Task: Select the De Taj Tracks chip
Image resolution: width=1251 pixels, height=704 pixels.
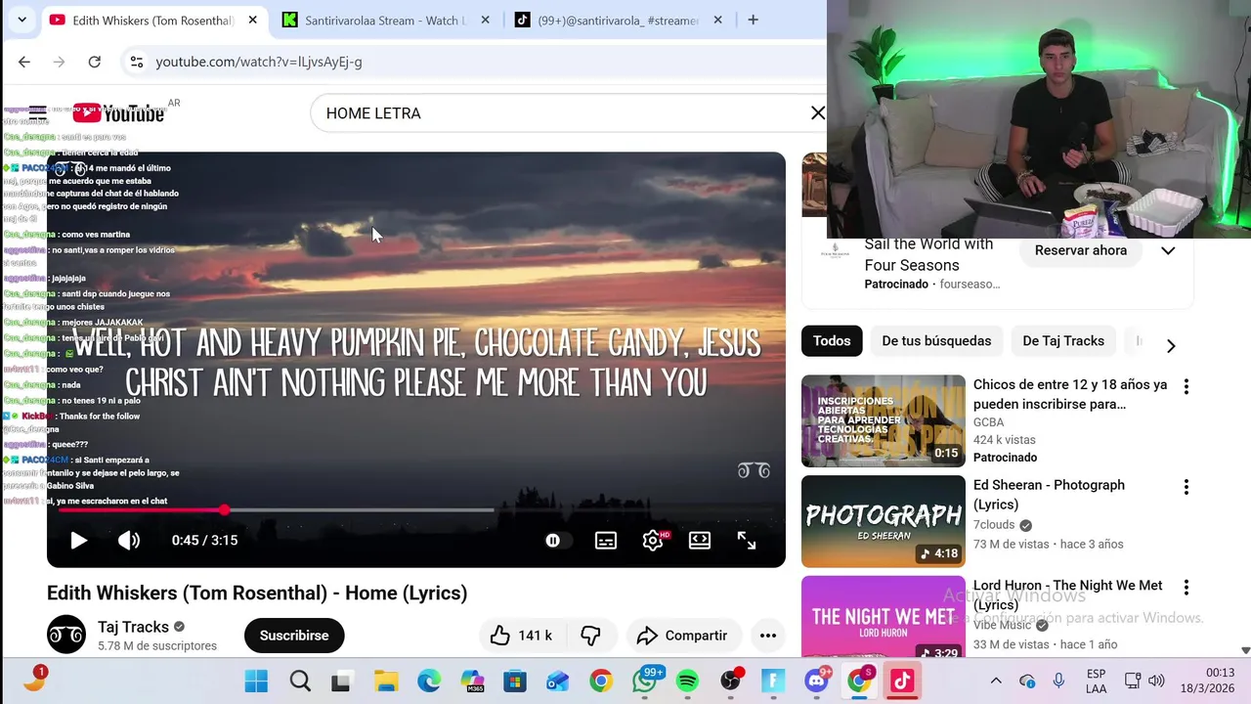Action: (1063, 340)
